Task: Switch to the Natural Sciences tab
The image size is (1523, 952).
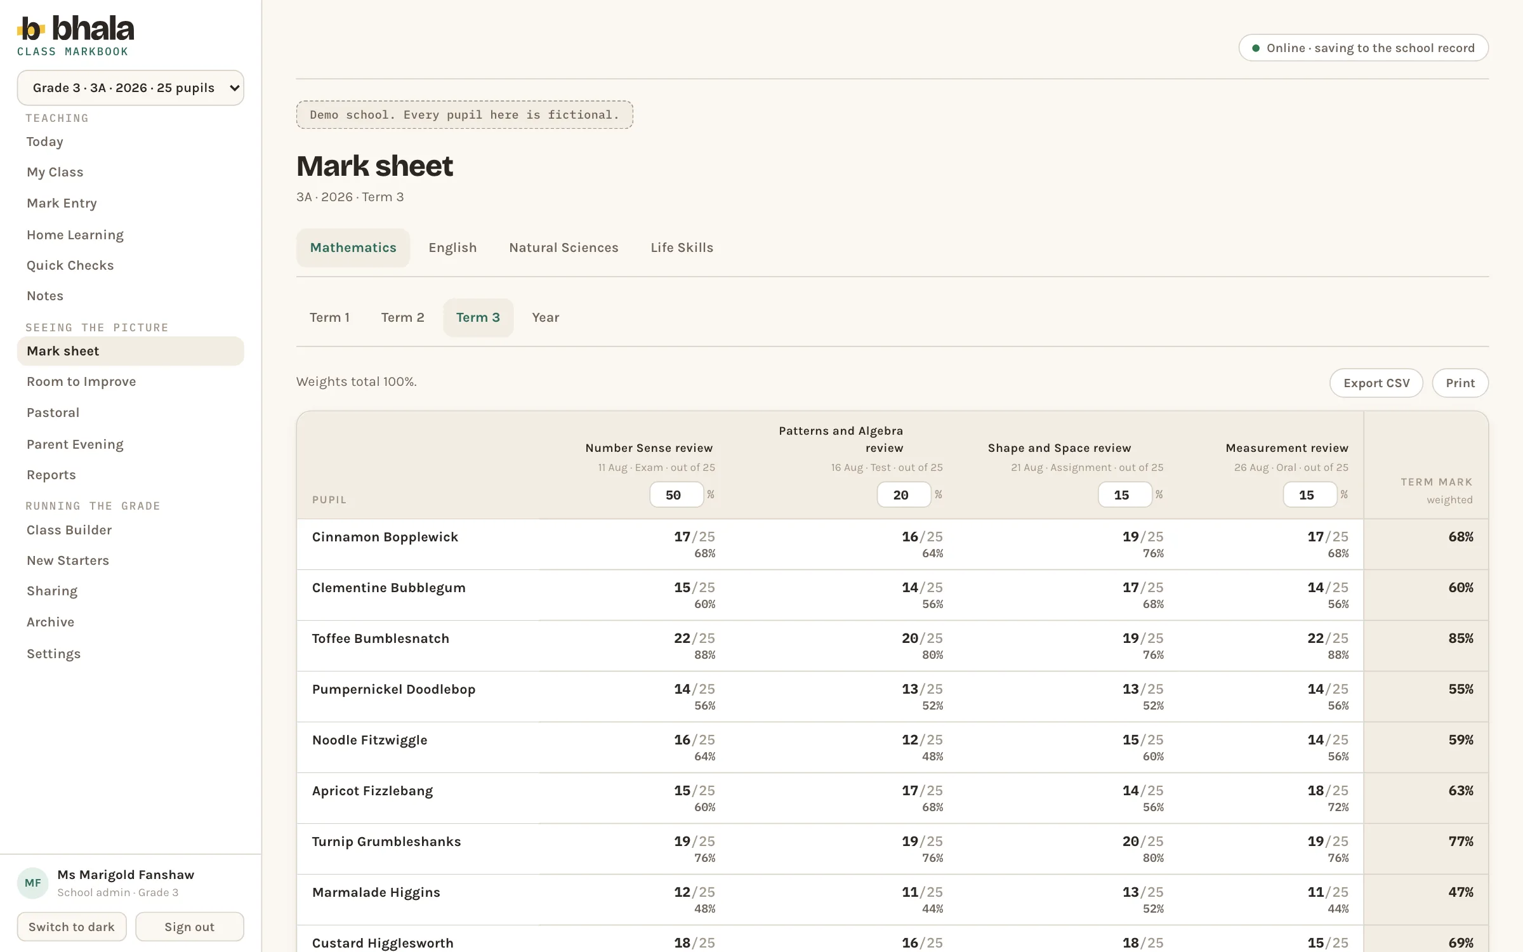Action: [x=564, y=248]
